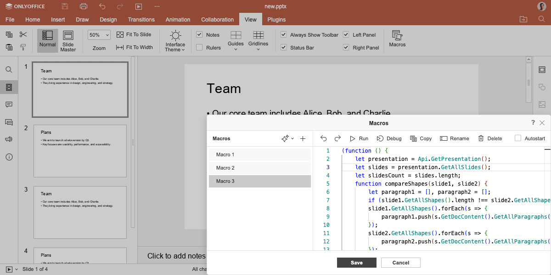551x275 pixels.
Task: Open the more options ellipsis in the title bar
Action: [157, 6]
